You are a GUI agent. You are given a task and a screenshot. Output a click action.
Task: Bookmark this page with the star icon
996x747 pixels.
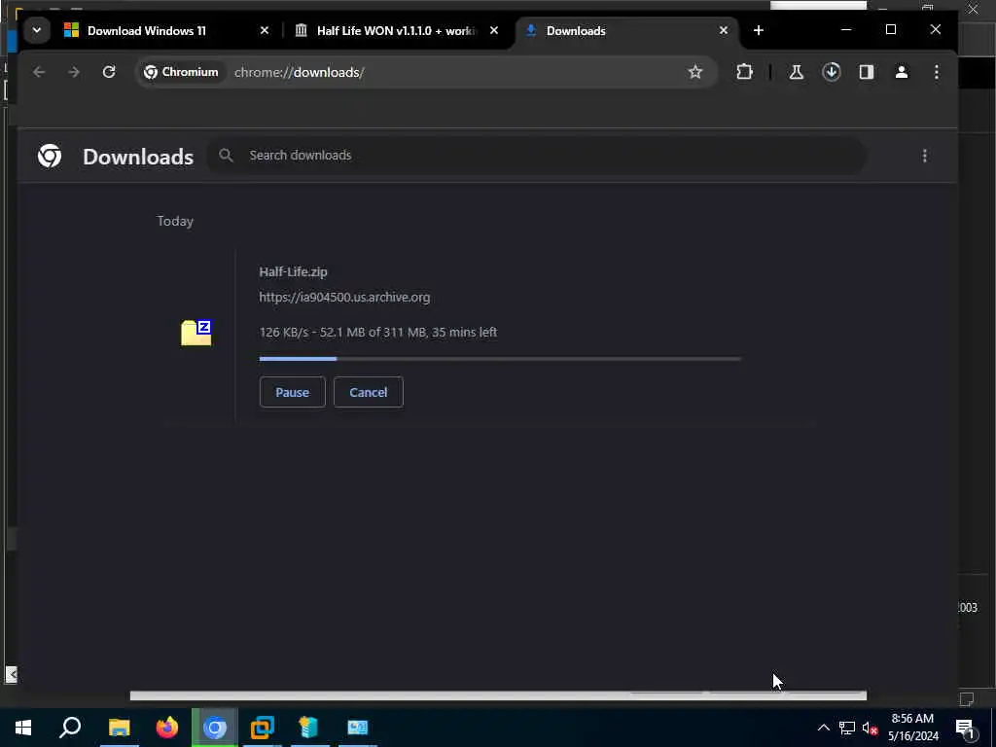695,72
